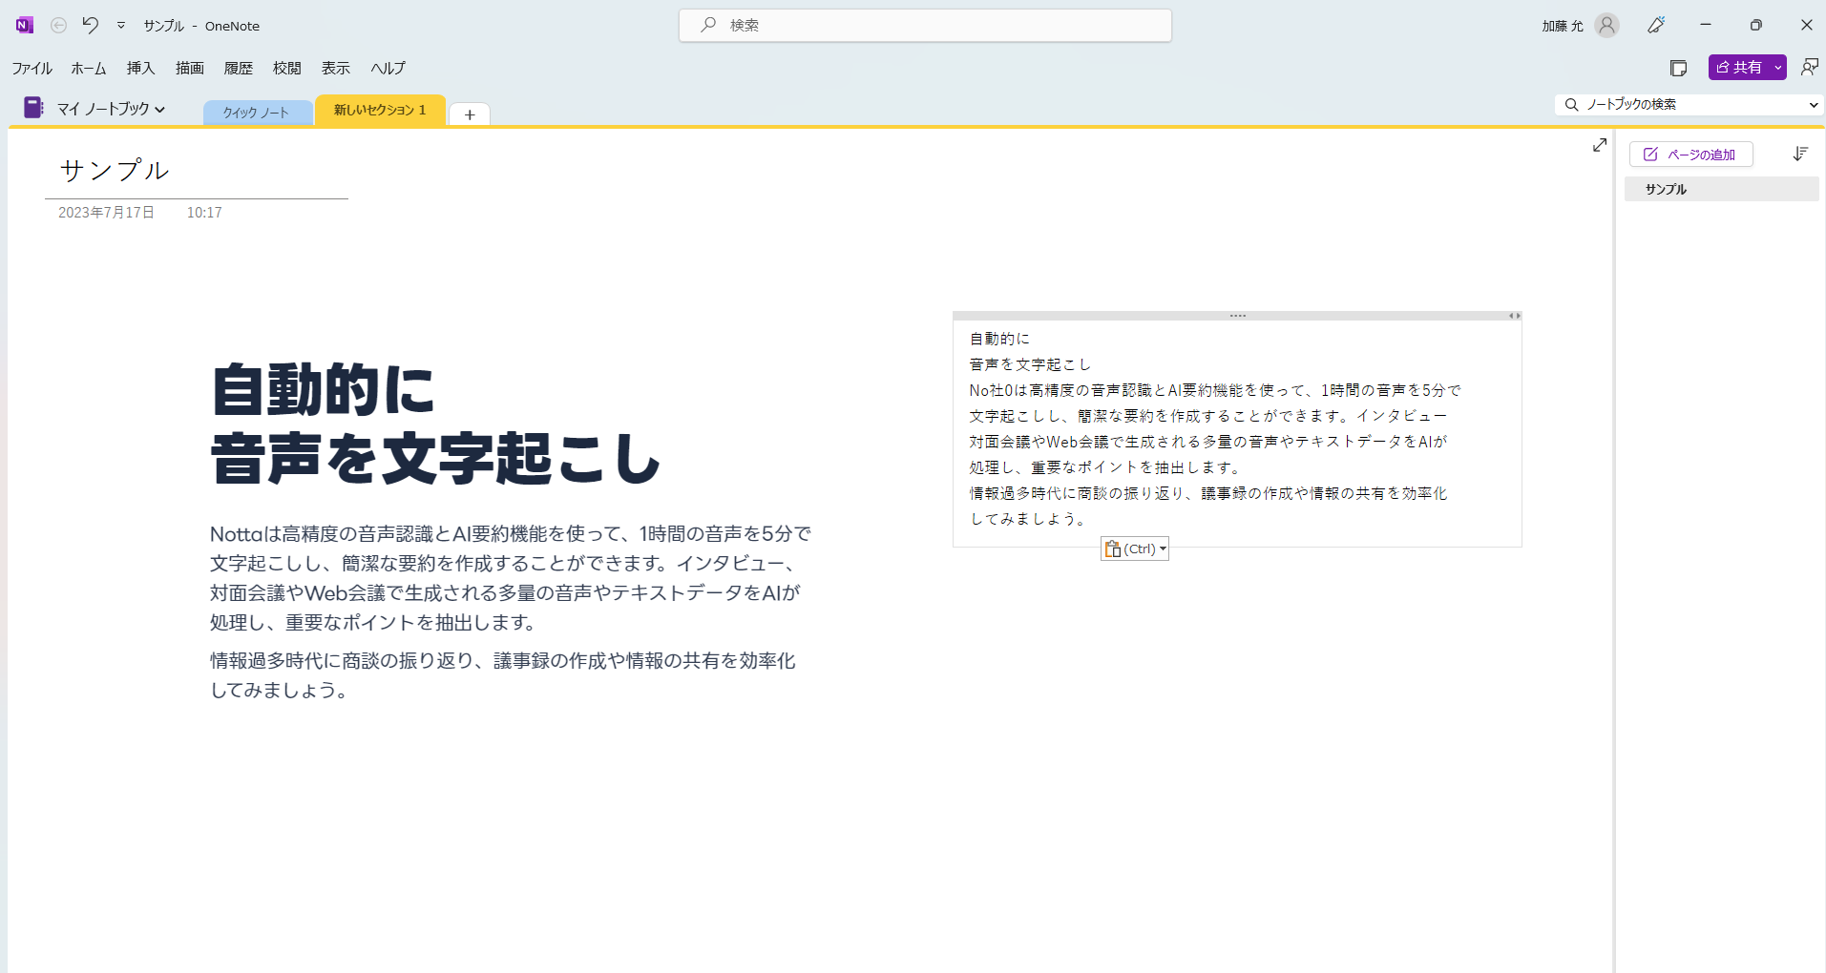Screen dimensions: 1826x973
Task: Open the paste options (Ctrl) button
Action: [x=1135, y=549]
